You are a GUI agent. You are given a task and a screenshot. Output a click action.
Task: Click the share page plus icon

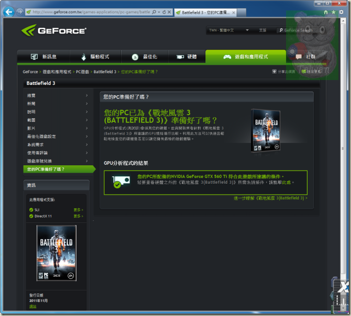click(274, 72)
